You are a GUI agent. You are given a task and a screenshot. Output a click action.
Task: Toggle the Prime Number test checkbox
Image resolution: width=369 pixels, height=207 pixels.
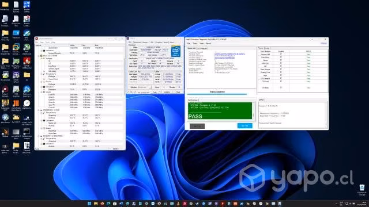(281, 69)
